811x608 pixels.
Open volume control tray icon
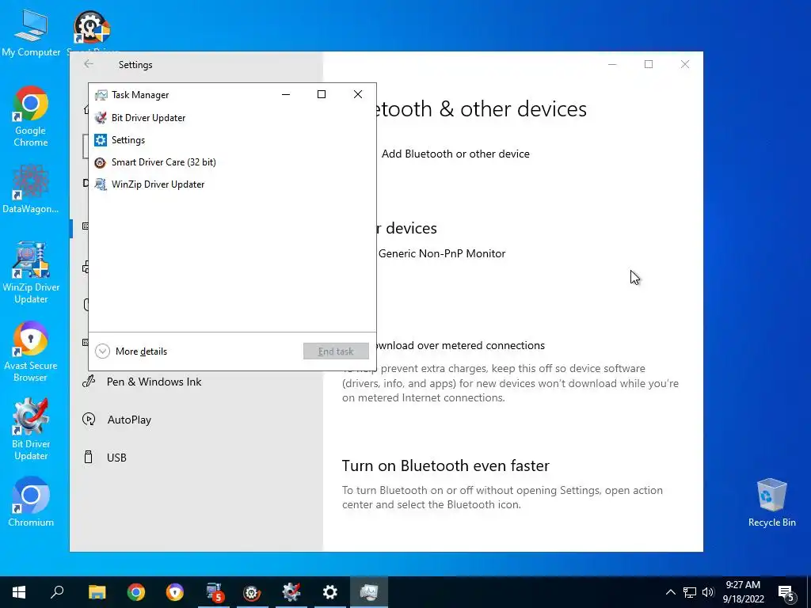pyautogui.click(x=708, y=592)
